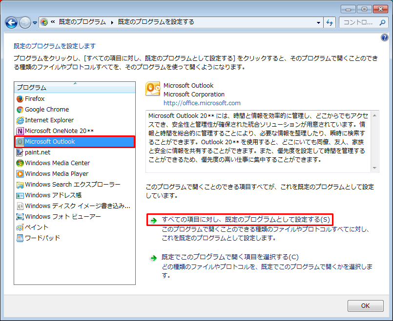Click the OK button
Screen dimensions: 393x321
[366, 306]
